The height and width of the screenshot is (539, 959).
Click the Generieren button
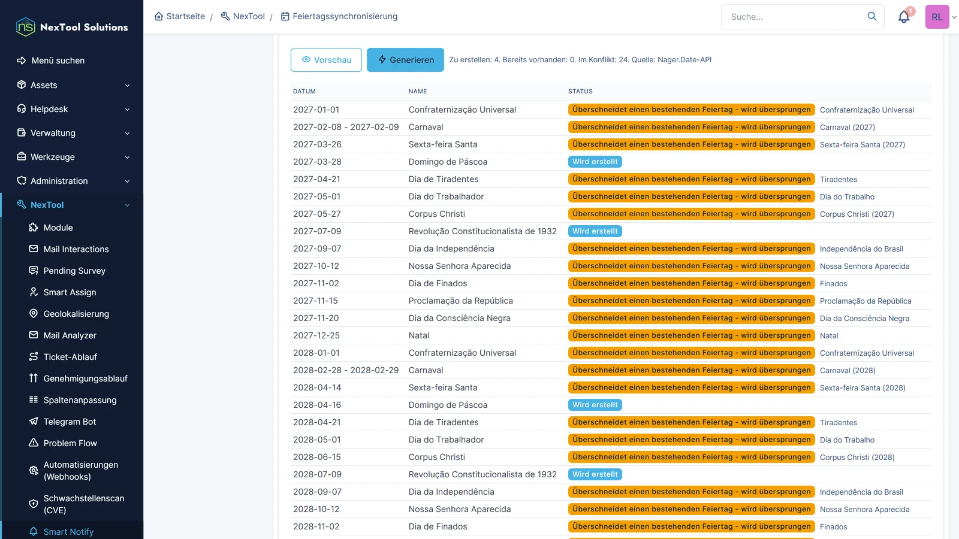(405, 60)
